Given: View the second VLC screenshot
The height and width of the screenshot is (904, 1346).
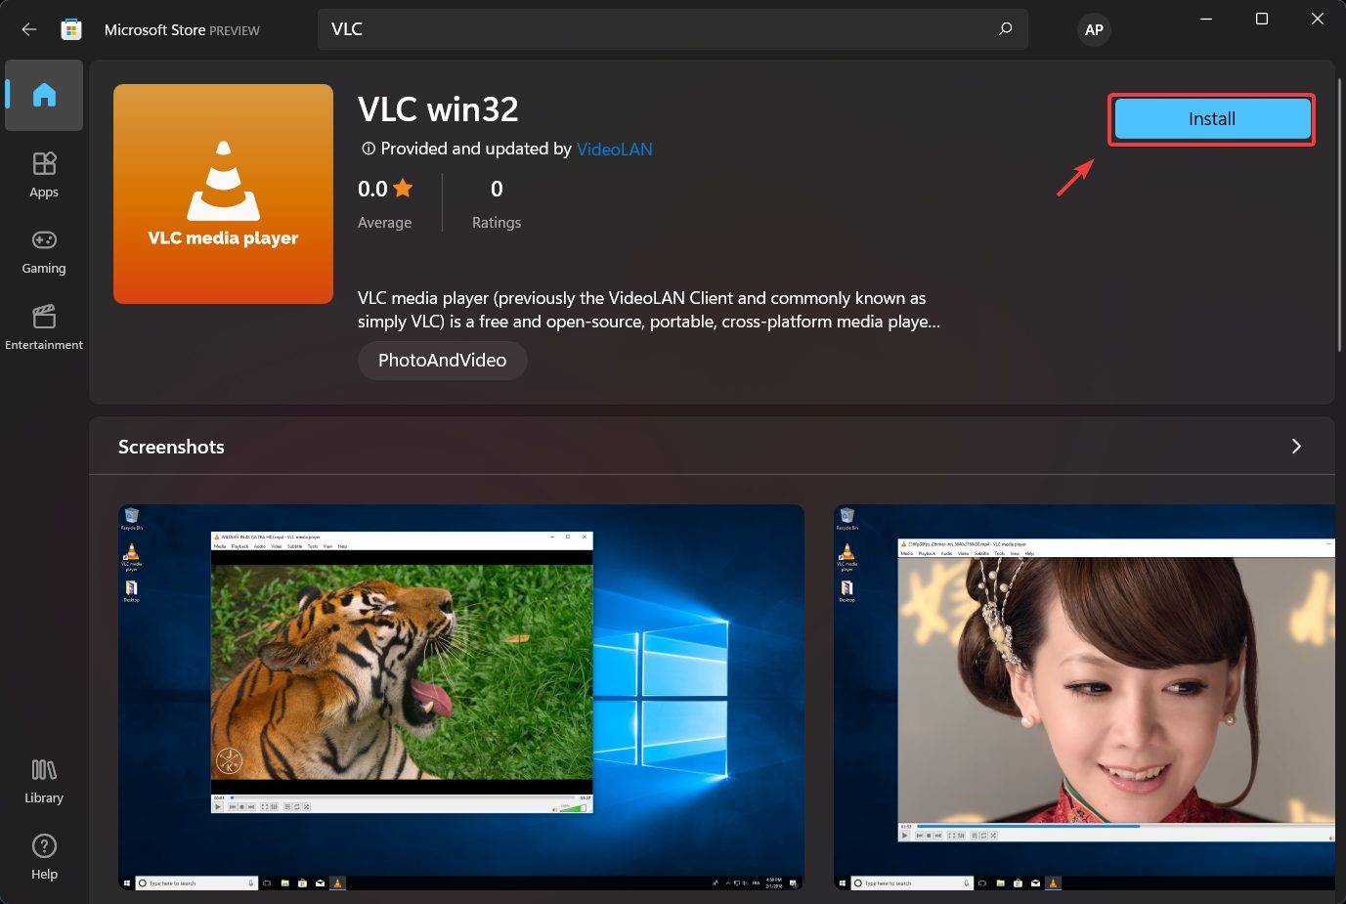Looking at the screenshot, I should click(x=1083, y=697).
